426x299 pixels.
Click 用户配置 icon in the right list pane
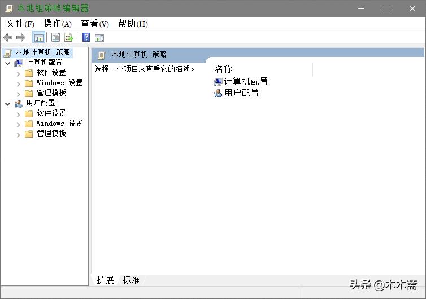click(218, 93)
